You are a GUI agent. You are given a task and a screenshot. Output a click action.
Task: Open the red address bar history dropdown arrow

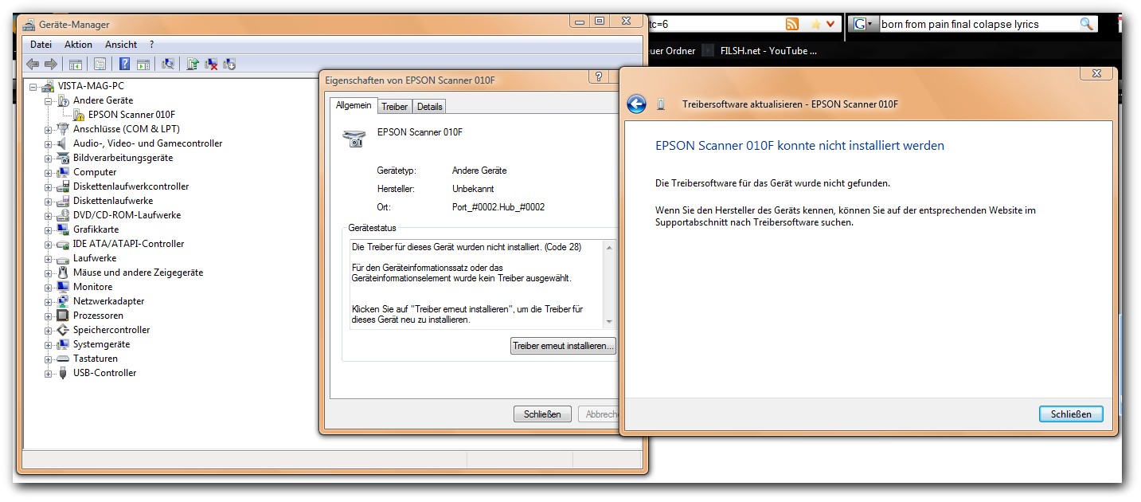click(x=831, y=24)
